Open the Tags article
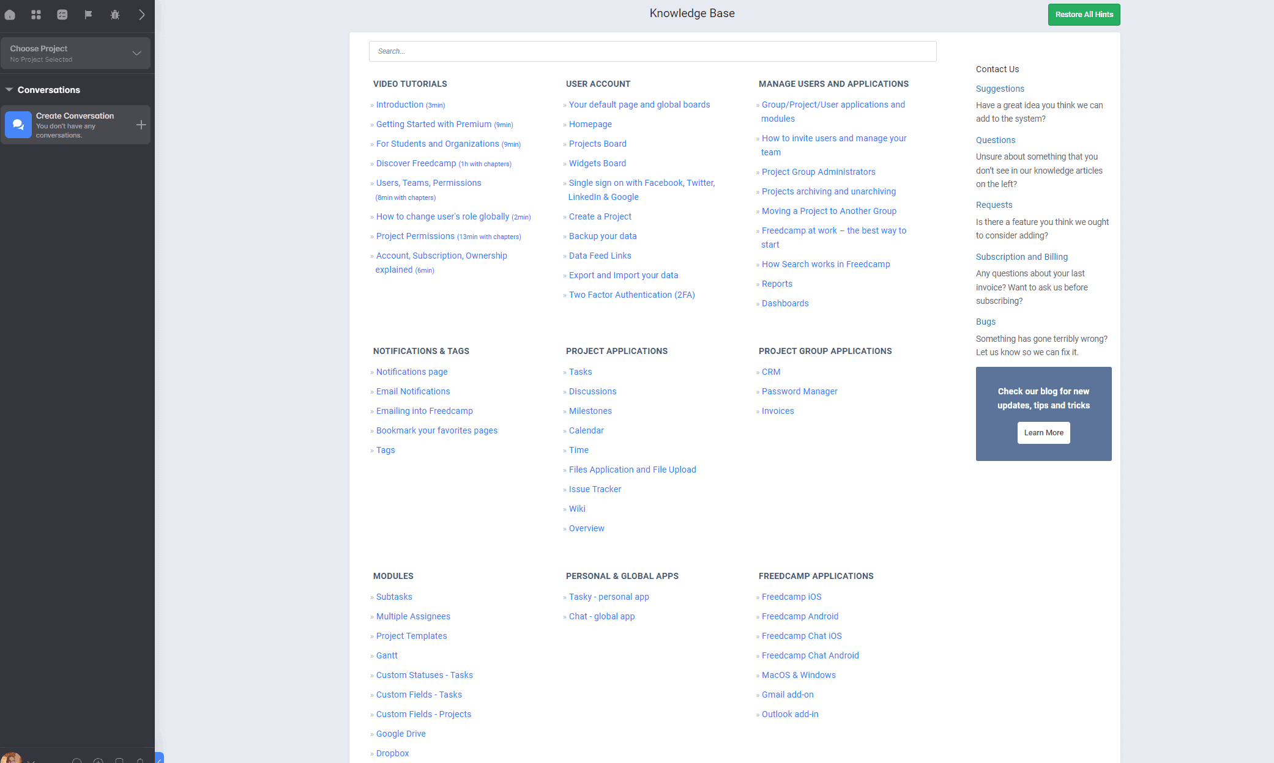The height and width of the screenshot is (763, 1274). (x=386, y=451)
